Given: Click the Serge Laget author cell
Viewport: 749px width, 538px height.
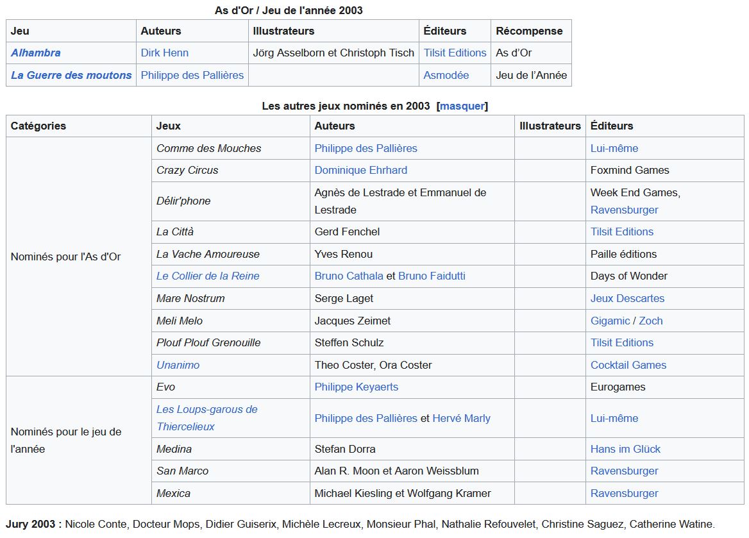Looking at the screenshot, I should click(x=412, y=299).
